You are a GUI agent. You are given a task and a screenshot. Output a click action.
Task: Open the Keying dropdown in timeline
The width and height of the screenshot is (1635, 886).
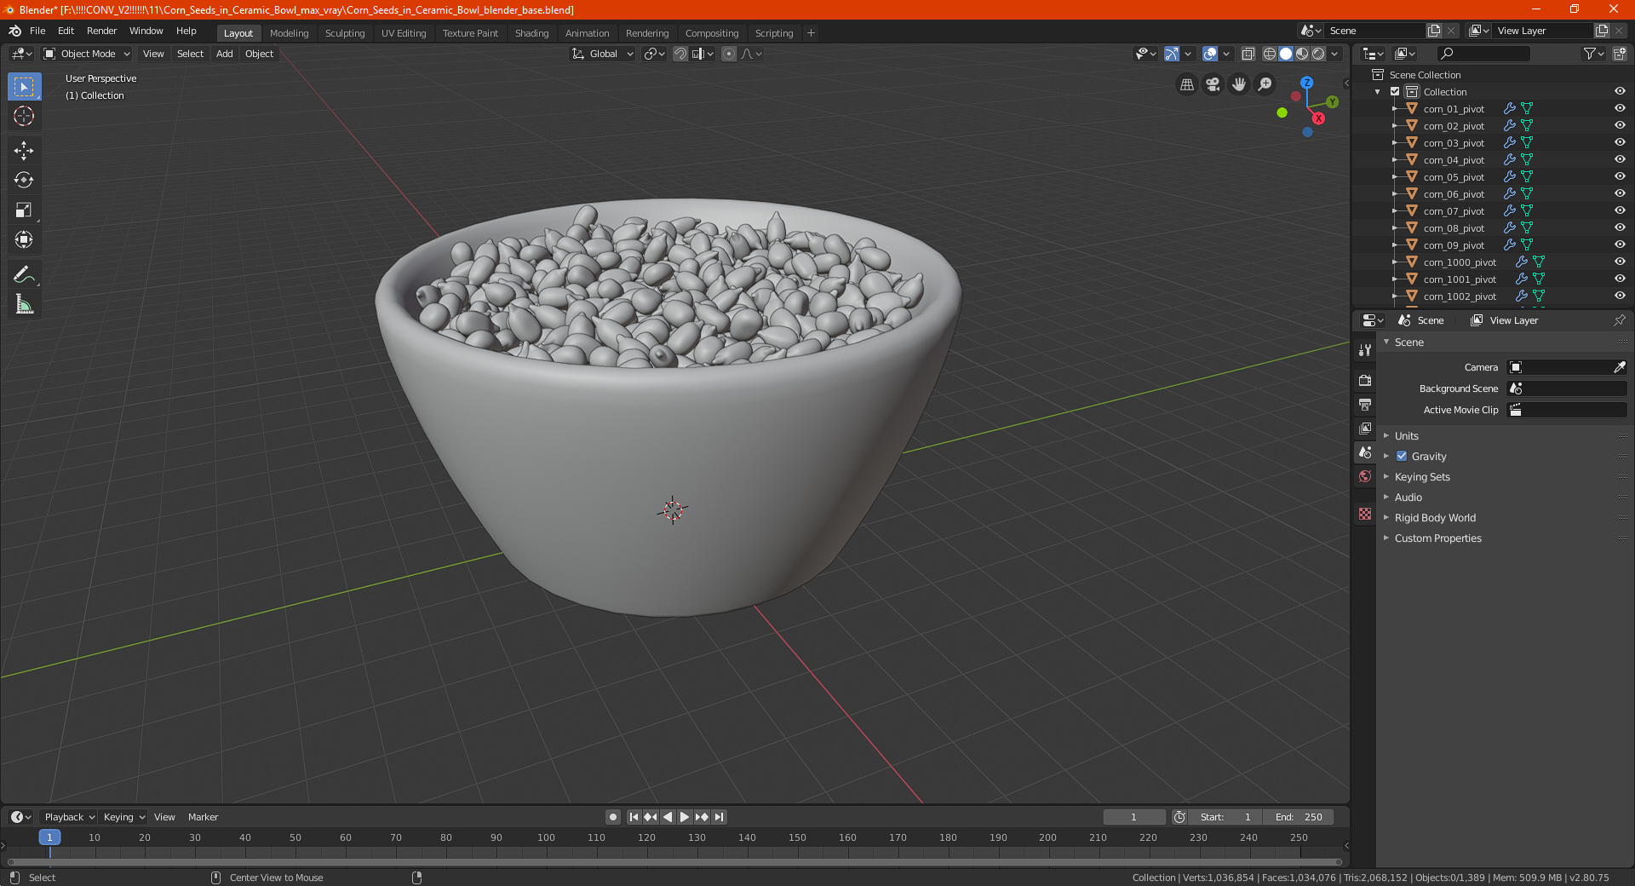coord(123,817)
